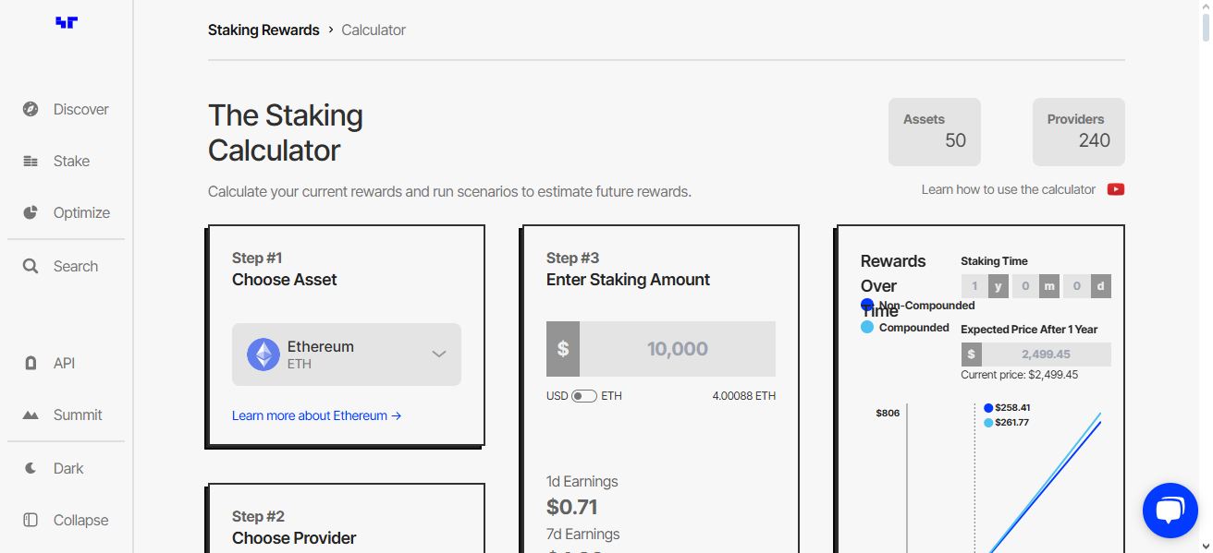The width and height of the screenshot is (1213, 553).
Task: Open Learn how to use the calculator
Action: (x=1009, y=189)
